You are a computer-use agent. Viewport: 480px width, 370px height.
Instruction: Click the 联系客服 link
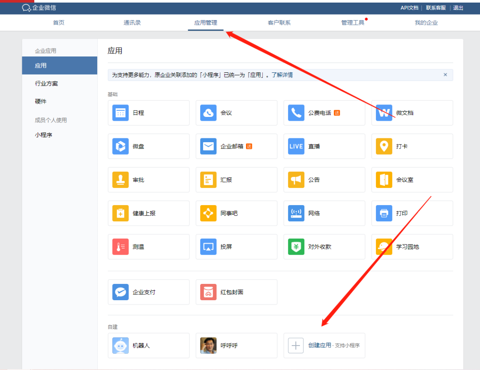[436, 8]
